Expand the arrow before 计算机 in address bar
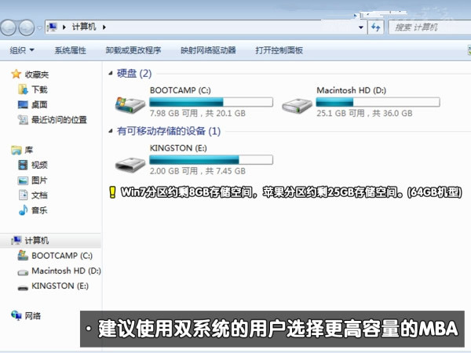The width and height of the screenshot is (471, 353). click(64, 27)
